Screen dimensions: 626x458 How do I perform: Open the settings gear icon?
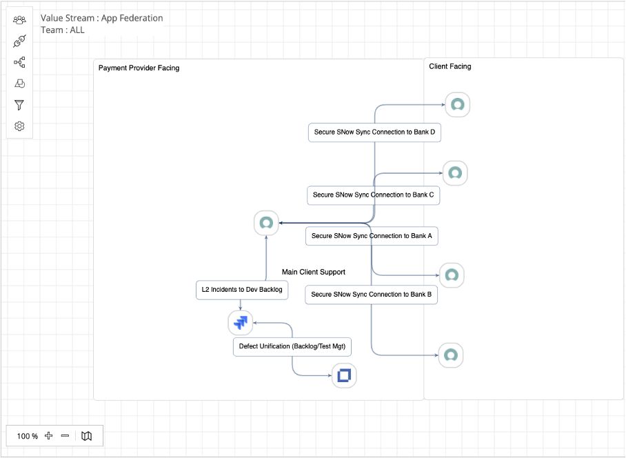coord(19,126)
